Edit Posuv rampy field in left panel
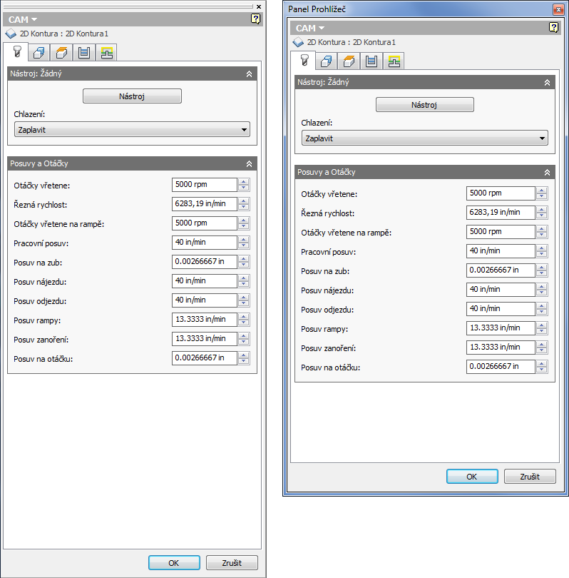 coord(205,319)
